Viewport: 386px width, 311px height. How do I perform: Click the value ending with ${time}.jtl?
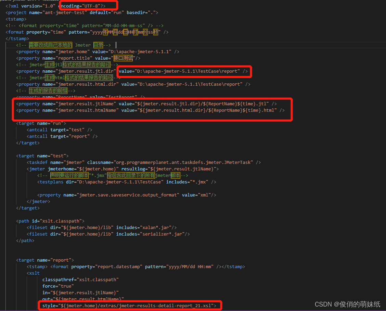(202, 104)
